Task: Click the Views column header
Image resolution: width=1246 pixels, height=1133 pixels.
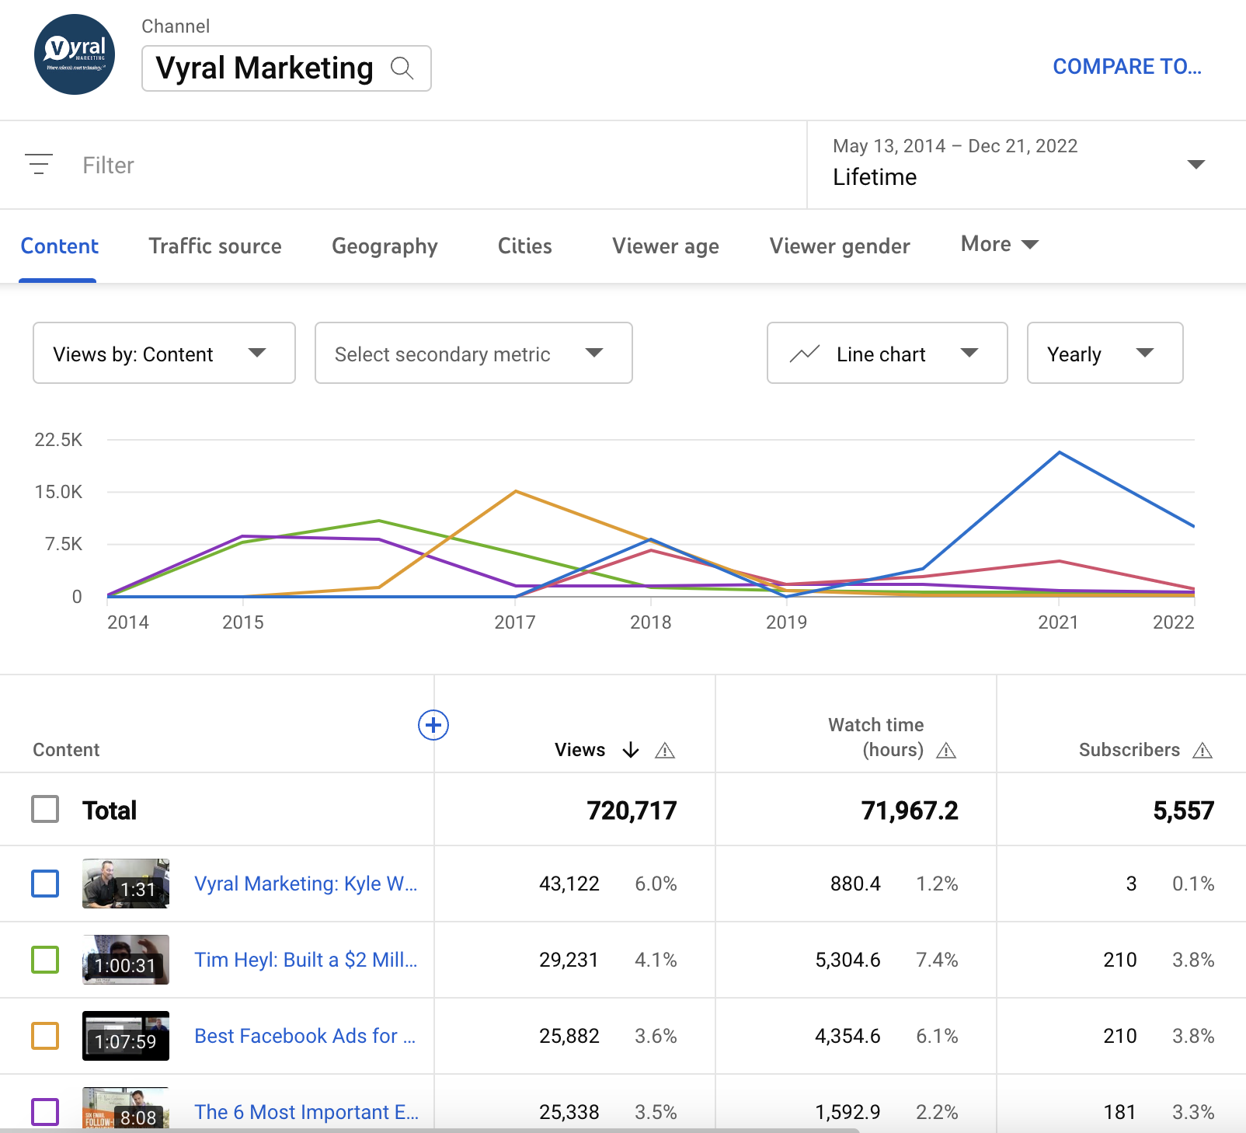Action: (579, 750)
